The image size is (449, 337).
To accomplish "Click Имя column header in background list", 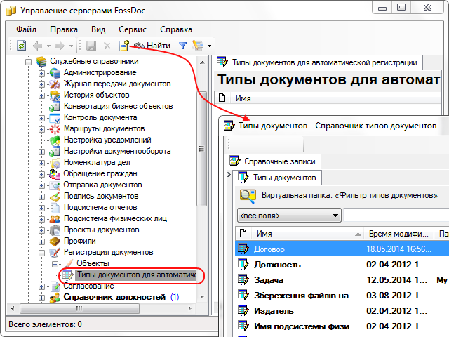I will click(x=335, y=98).
